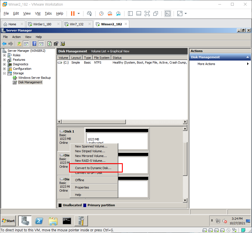The image size is (252, 233).
Task: Open VMware VM menu
Action: (x=38, y=14)
